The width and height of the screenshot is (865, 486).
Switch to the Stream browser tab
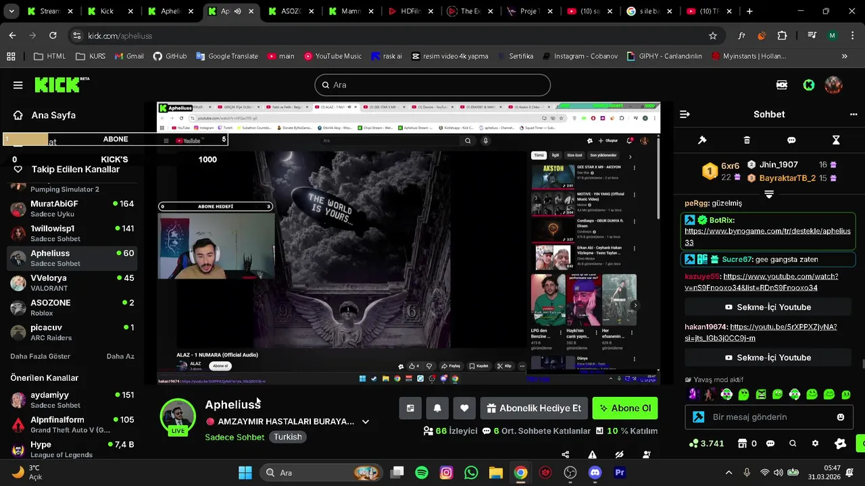point(51,11)
